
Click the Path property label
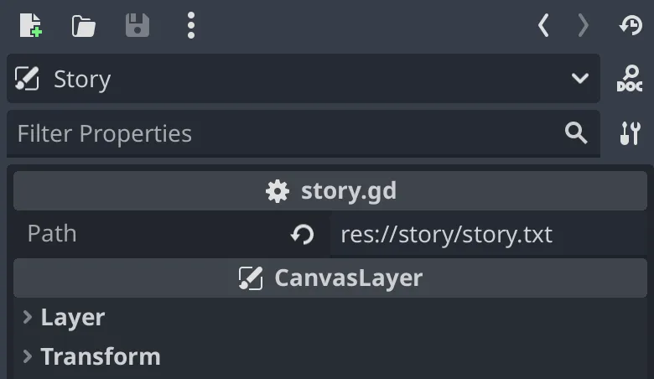[x=52, y=234]
